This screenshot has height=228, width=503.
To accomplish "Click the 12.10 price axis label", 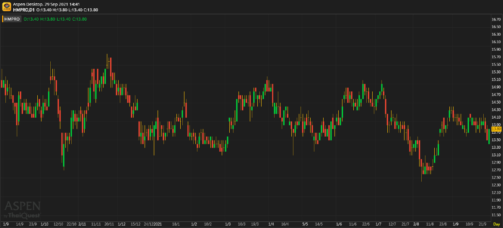I will coord(496,192).
